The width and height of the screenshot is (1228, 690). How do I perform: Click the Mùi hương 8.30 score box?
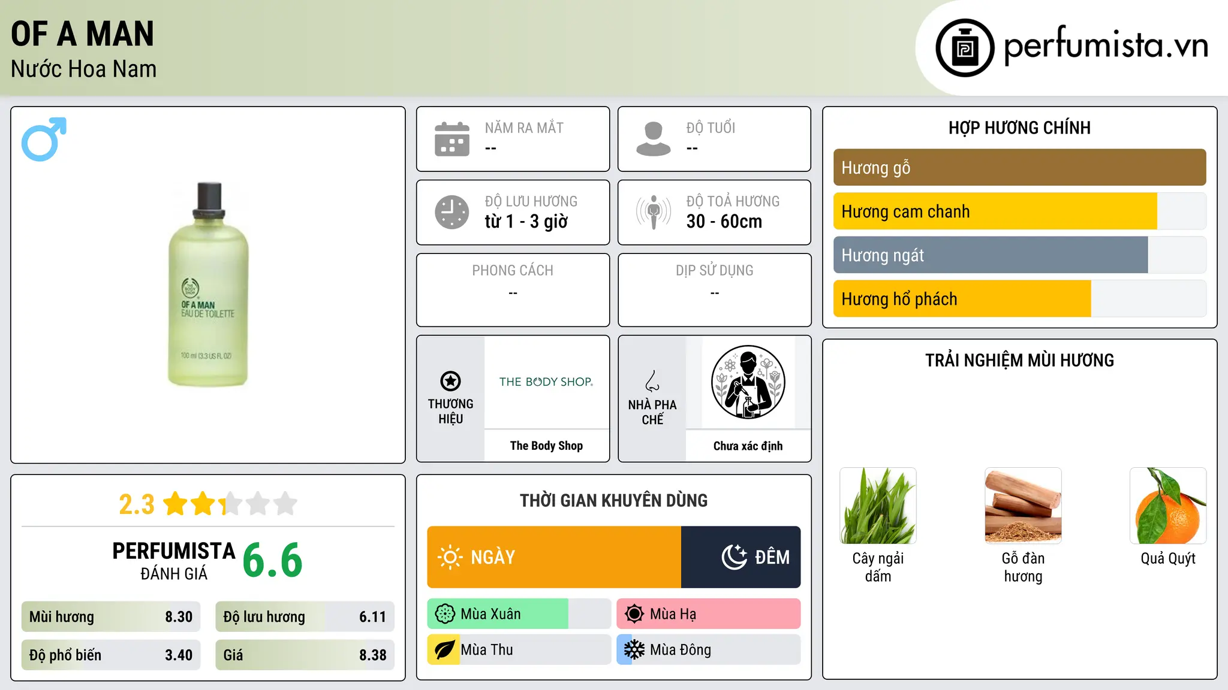111,617
